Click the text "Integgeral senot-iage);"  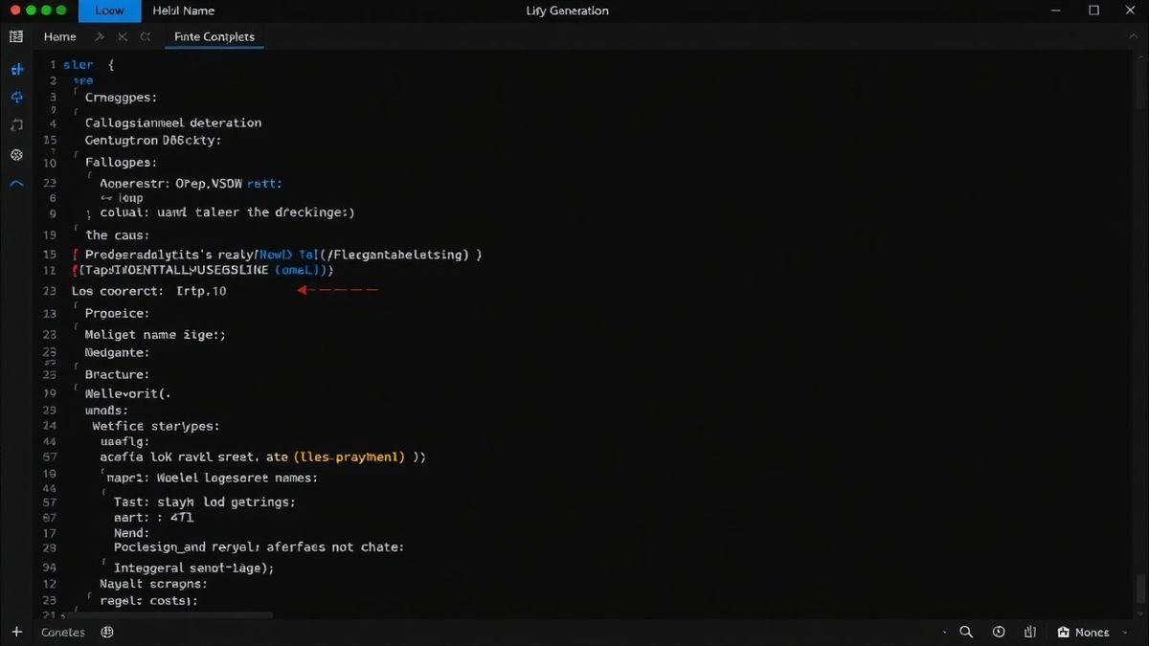click(x=194, y=568)
